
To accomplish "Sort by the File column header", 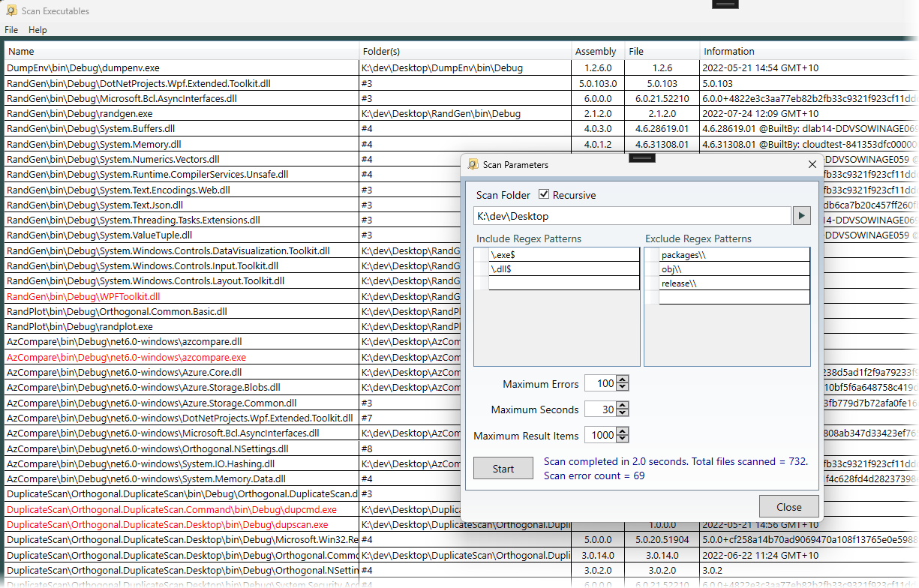I will (x=662, y=51).
